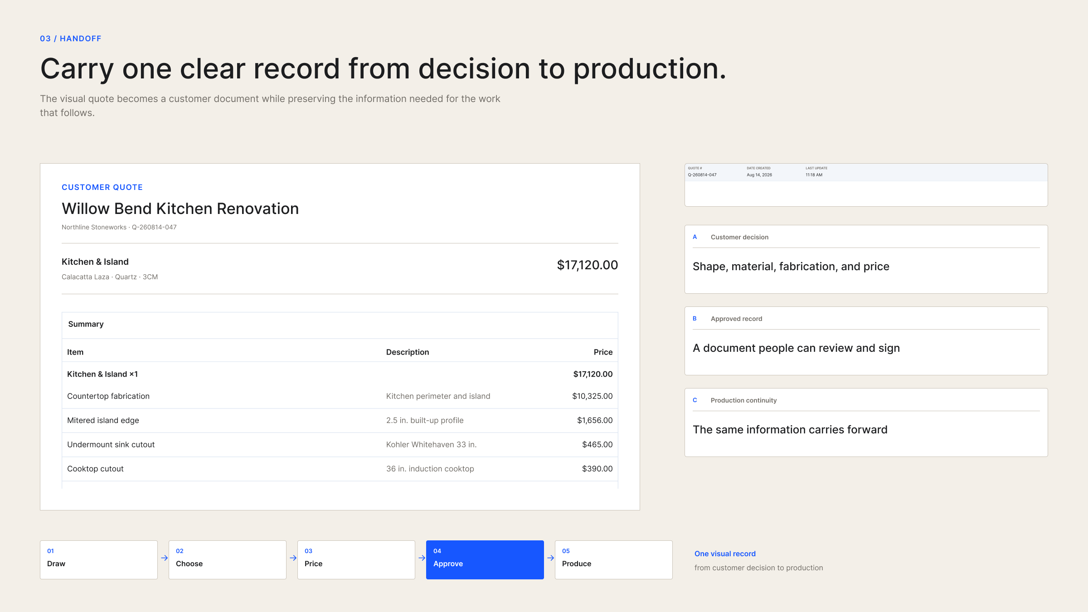Click the 11:18 AM last update value
This screenshot has height=612, width=1088.
click(x=814, y=175)
